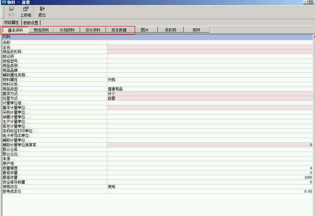Click the 默认仓位 value field
This screenshot has height=216, width=315.
tap(210, 154)
